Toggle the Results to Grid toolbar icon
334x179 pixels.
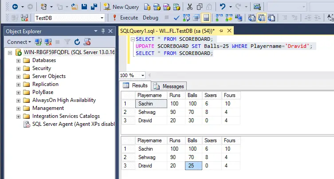[x=262, y=18]
